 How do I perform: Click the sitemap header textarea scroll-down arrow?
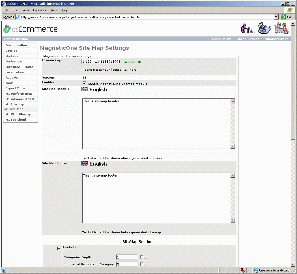(x=233, y=146)
